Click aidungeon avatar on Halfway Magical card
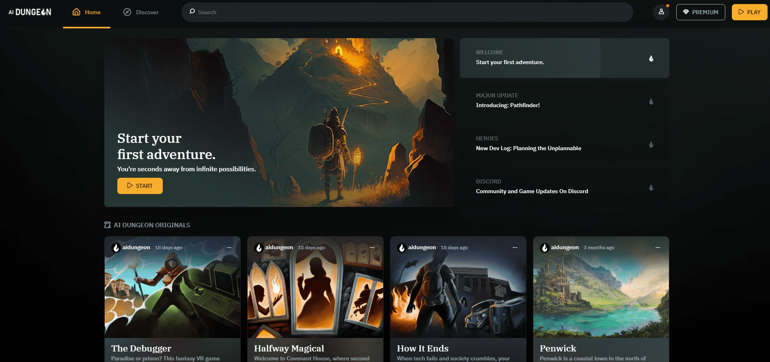The image size is (770, 362). pyautogui.click(x=259, y=248)
